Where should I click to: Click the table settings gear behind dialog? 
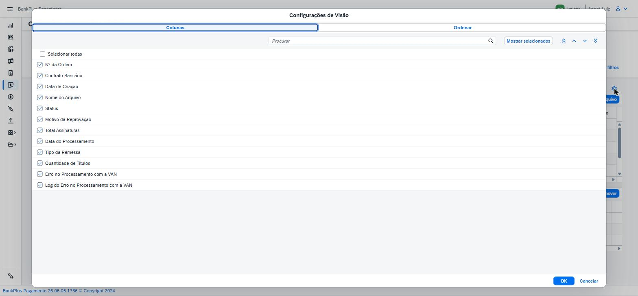tap(614, 88)
